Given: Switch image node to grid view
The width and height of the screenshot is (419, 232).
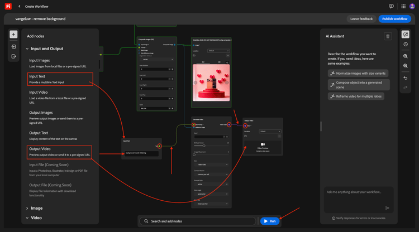Looking at the screenshot, I should tap(219, 62).
